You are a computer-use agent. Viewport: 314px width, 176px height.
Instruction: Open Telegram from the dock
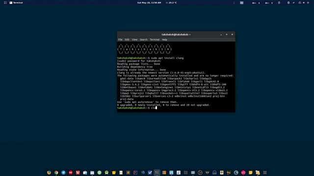(x=63, y=173)
